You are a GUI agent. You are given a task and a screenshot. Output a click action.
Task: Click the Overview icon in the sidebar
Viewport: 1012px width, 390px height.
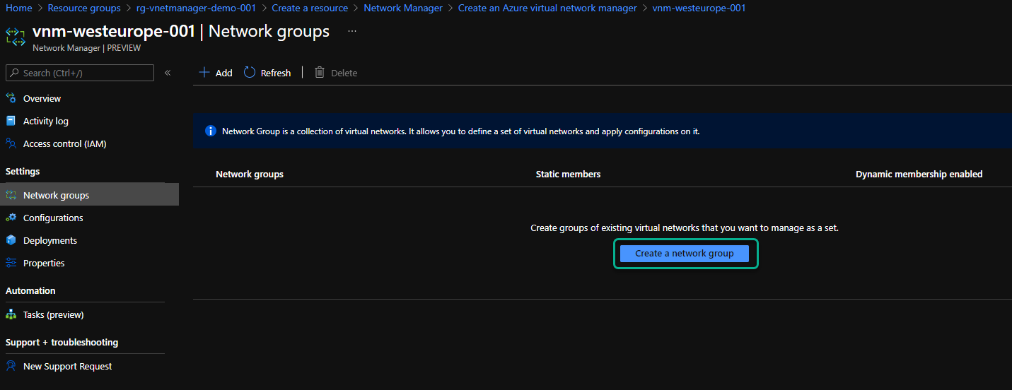(x=11, y=98)
